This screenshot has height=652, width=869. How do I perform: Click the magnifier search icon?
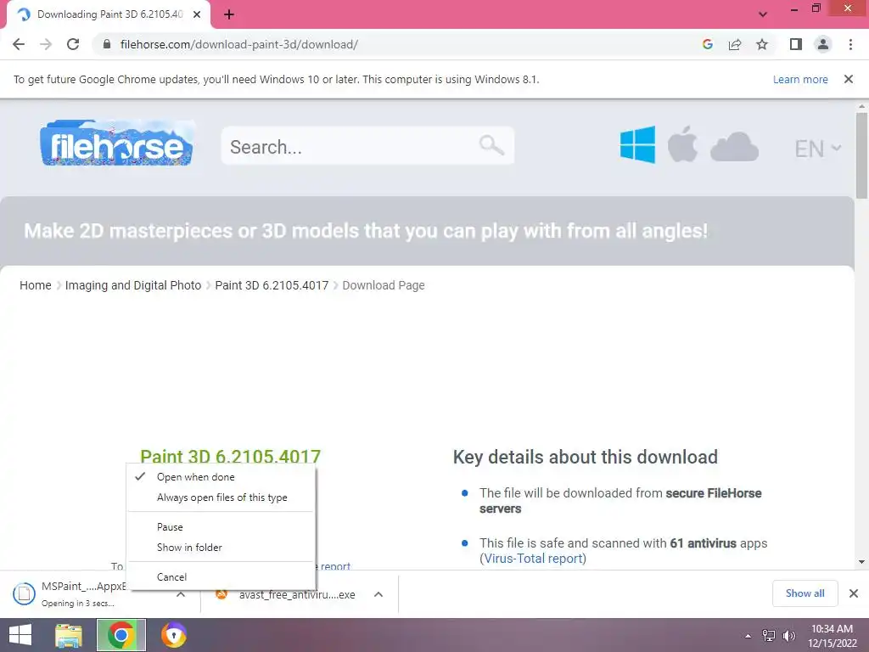[x=491, y=146]
